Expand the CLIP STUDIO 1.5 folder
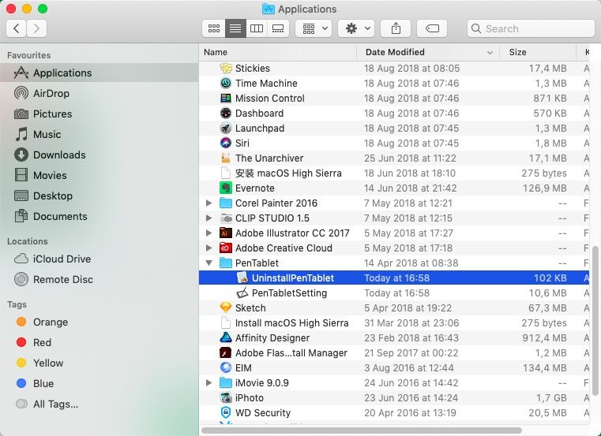Image resolution: width=601 pixels, height=436 pixels. tap(209, 218)
